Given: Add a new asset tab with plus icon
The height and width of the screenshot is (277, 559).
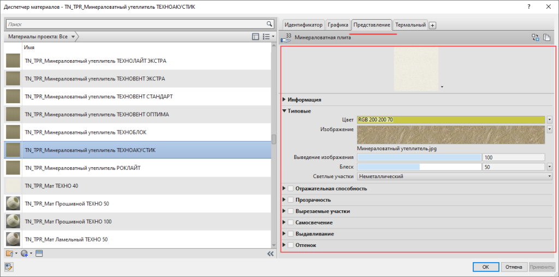Looking at the screenshot, I should coord(432,25).
